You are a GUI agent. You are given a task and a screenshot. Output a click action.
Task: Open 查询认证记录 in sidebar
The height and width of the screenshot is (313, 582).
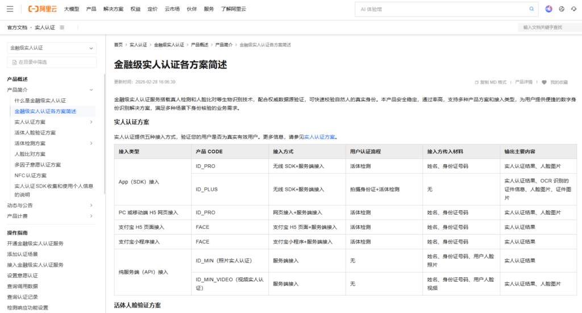pos(22,298)
